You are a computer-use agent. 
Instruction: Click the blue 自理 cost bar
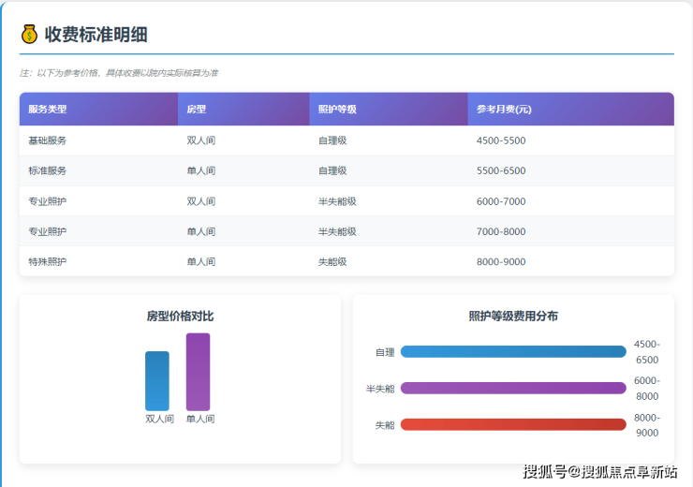click(513, 352)
